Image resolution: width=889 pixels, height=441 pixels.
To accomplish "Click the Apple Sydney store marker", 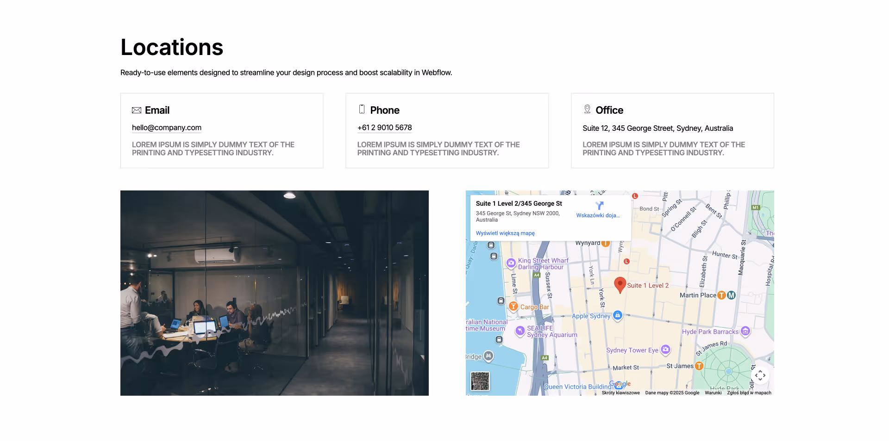I will pos(618,316).
